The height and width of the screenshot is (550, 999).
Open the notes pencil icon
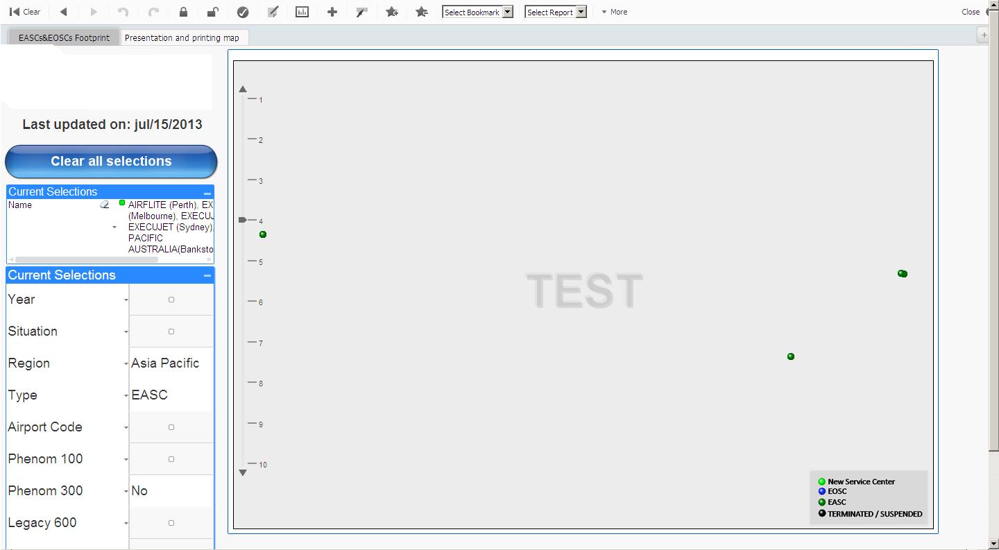(x=273, y=12)
